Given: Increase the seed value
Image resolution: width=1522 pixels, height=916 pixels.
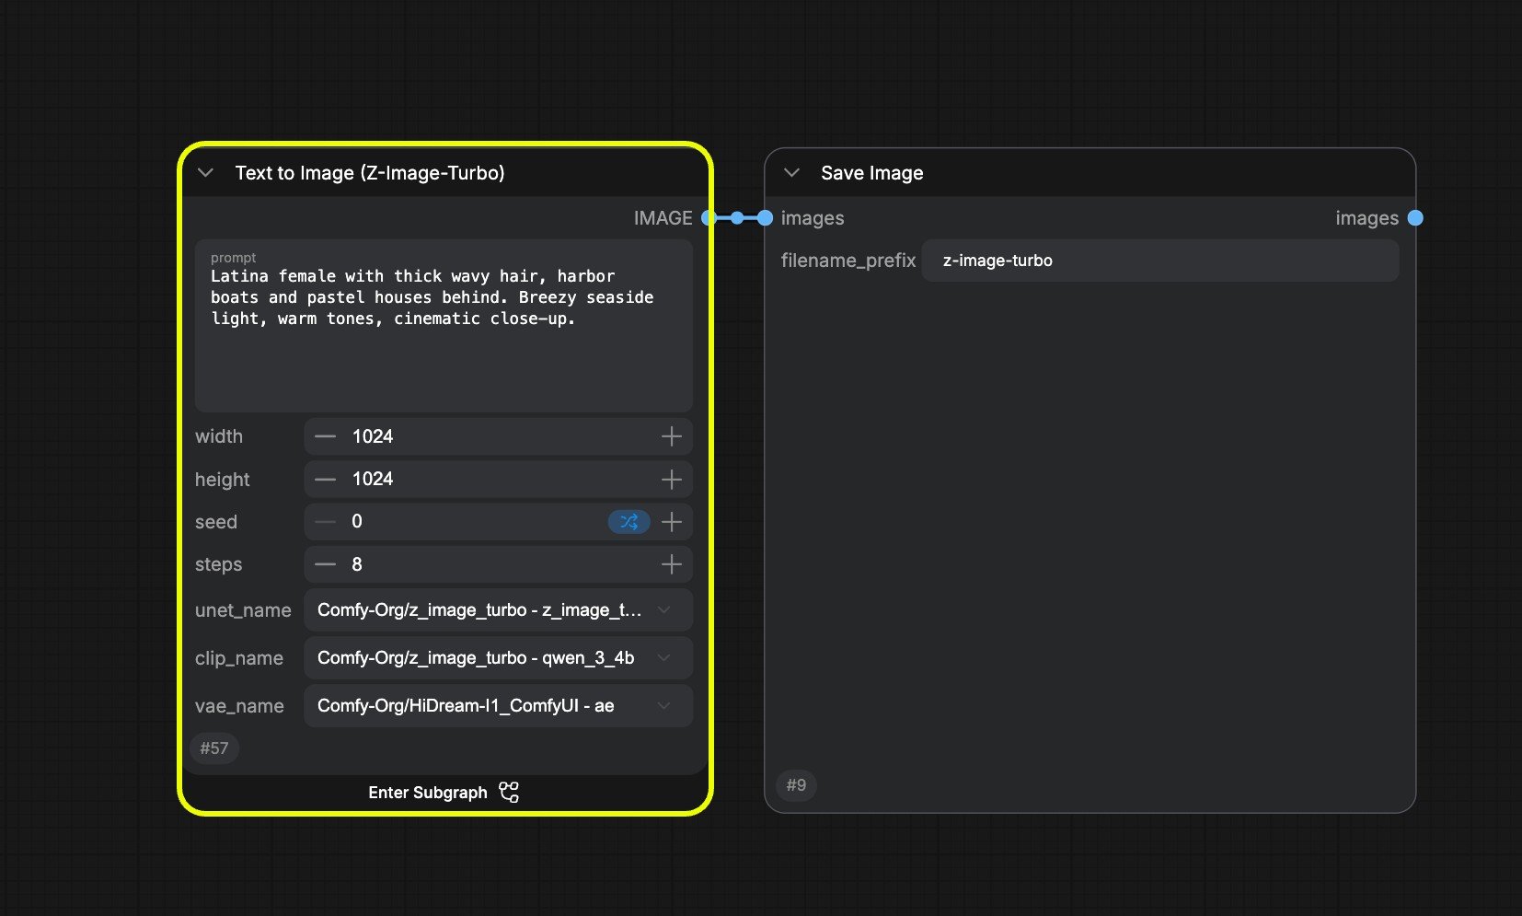Looking at the screenshot, I should pos(672,522).
